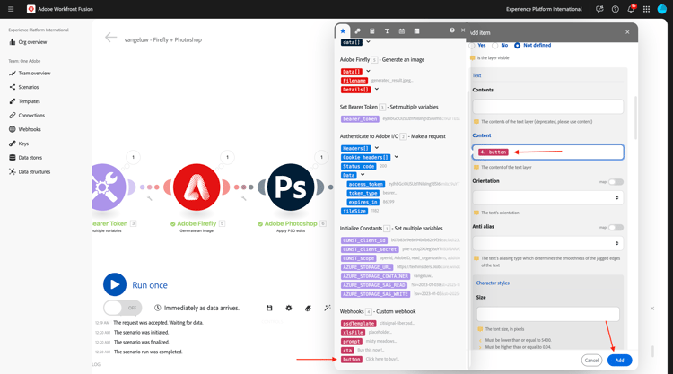Go back using the left arrow
The width and height of the screenshot is (673, 374).
(110, 38)
